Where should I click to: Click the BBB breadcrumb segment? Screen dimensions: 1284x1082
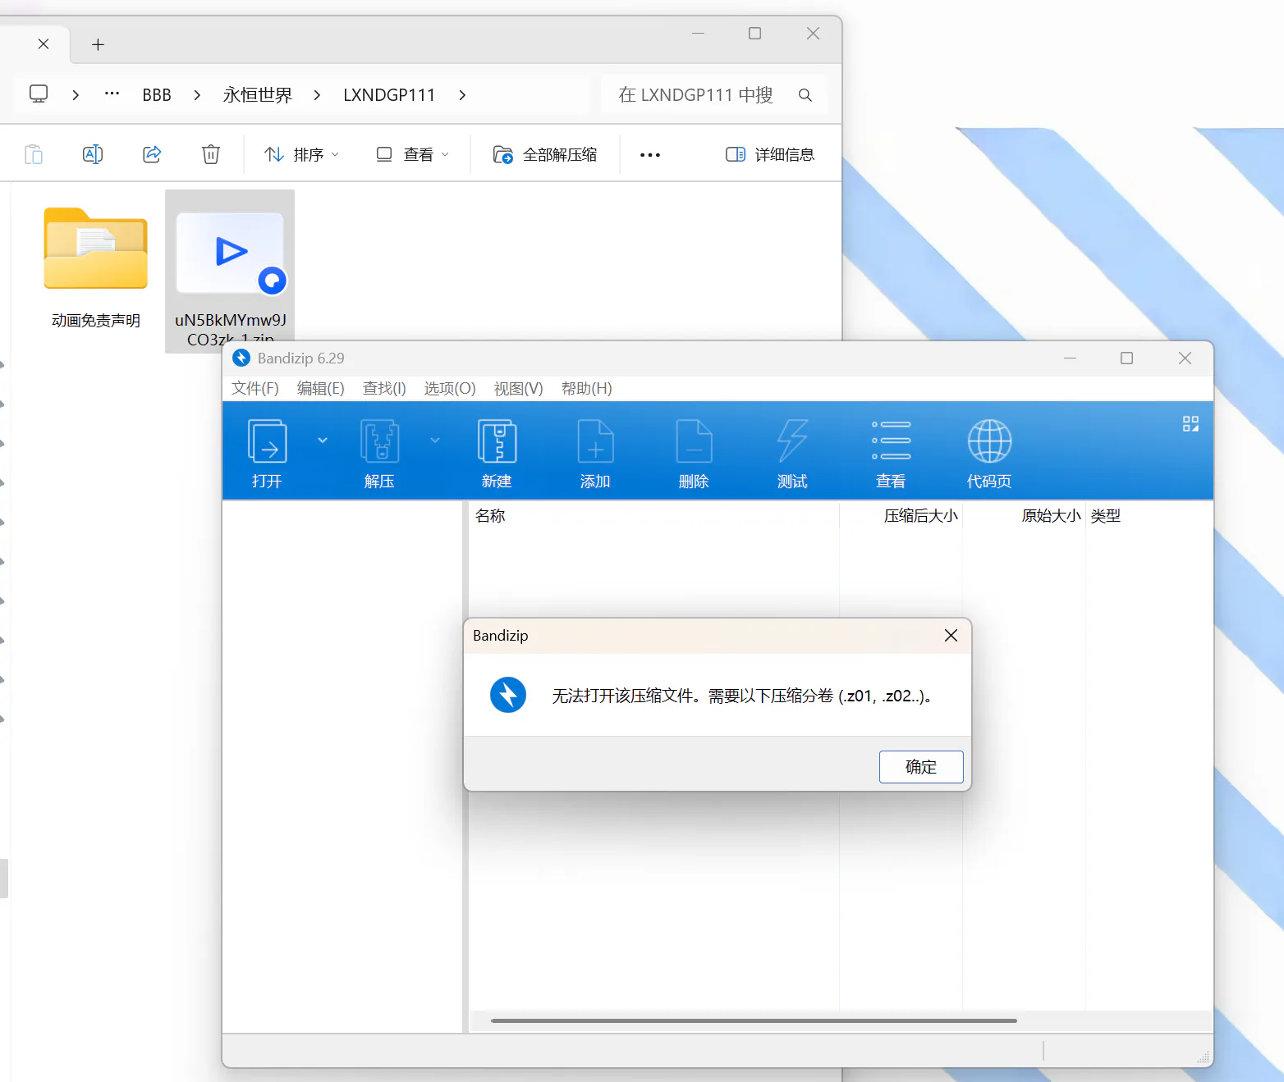pyautogui.click(x=157, y=95)
